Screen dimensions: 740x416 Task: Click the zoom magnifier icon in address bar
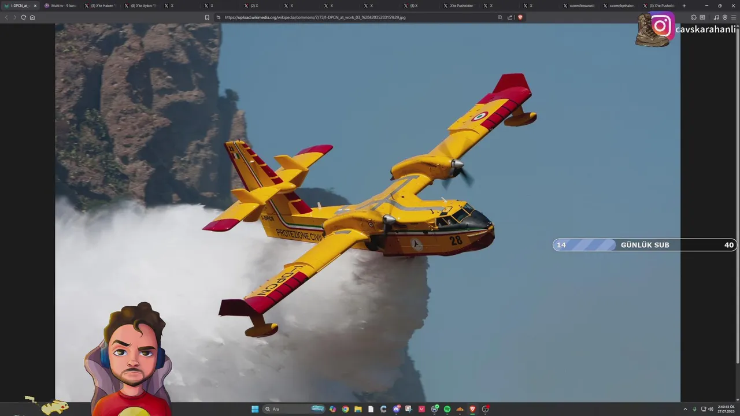pos(500,17)
